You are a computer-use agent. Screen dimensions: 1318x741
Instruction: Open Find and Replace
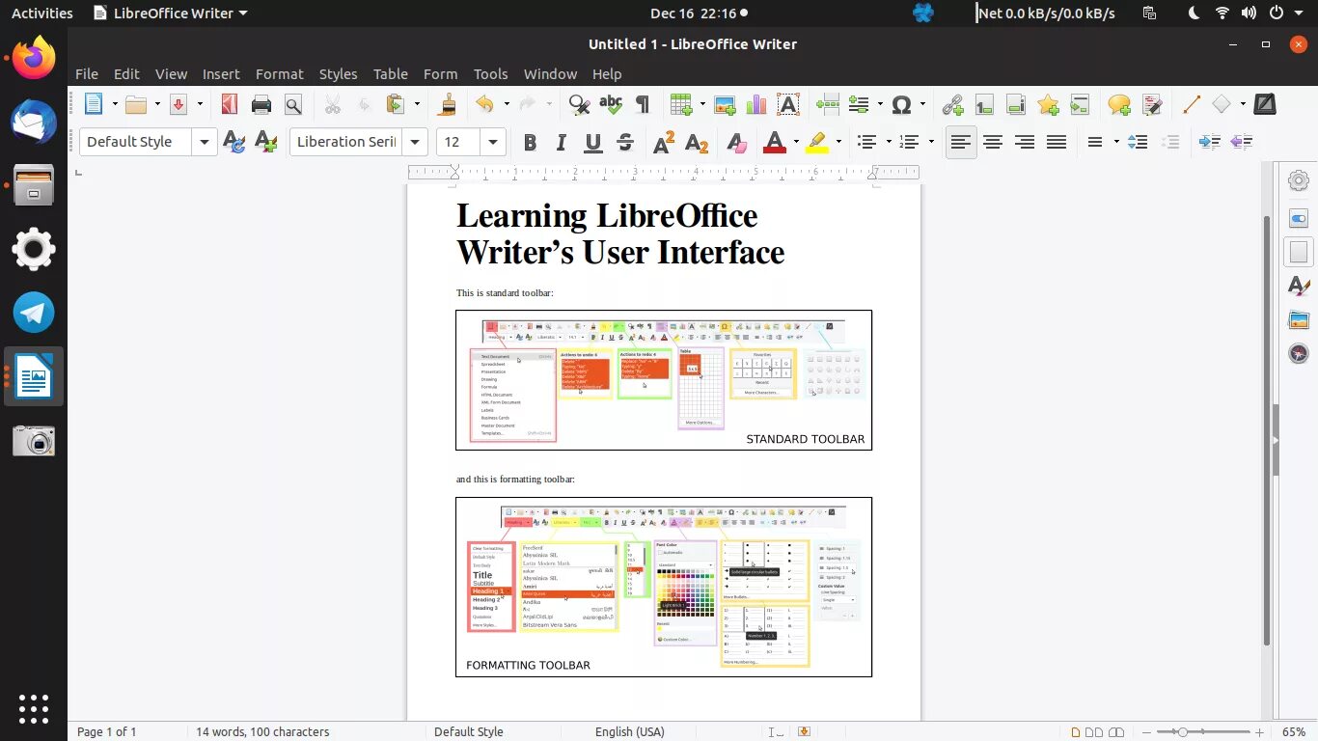[579, 104]
